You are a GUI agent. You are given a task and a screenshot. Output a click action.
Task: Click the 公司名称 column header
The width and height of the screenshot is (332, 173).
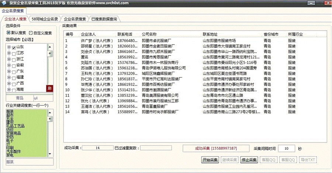coord(149,34)
